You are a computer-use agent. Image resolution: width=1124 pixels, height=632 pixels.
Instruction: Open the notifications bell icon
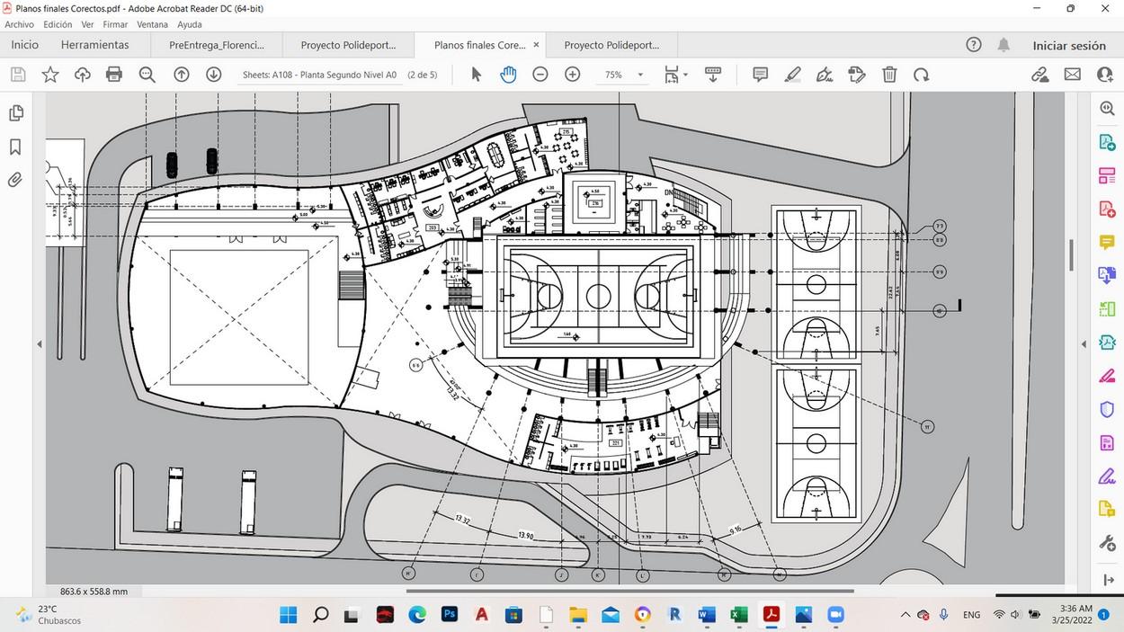[1004, 45]
